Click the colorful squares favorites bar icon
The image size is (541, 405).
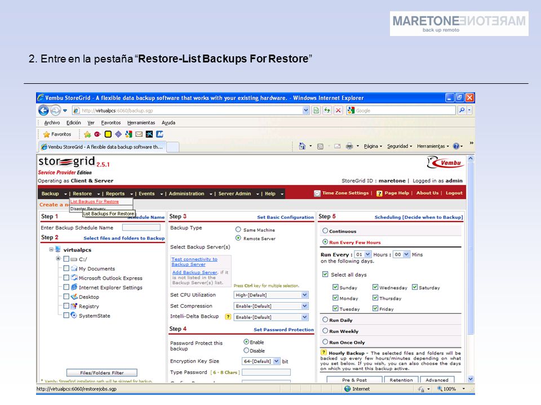(x=128, y=134)
